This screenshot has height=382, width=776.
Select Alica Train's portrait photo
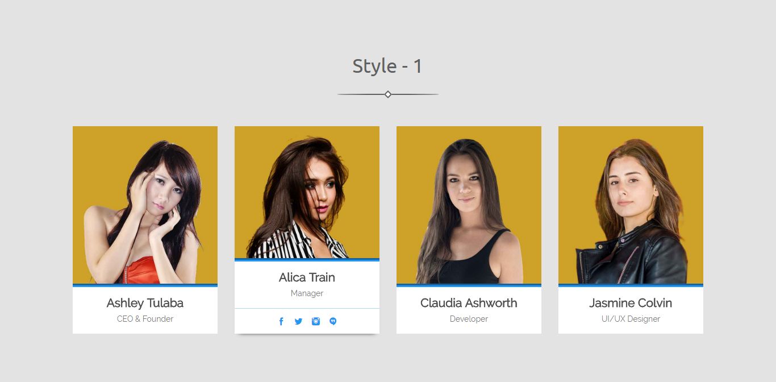coord(307,192)
